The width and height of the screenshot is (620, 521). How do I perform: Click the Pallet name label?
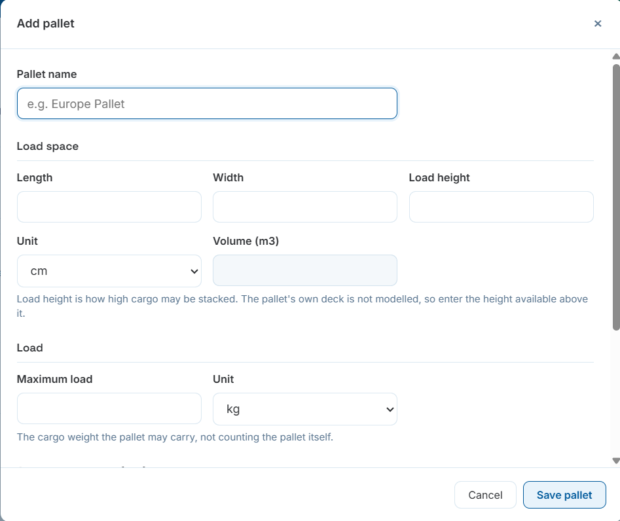[46, 75]
